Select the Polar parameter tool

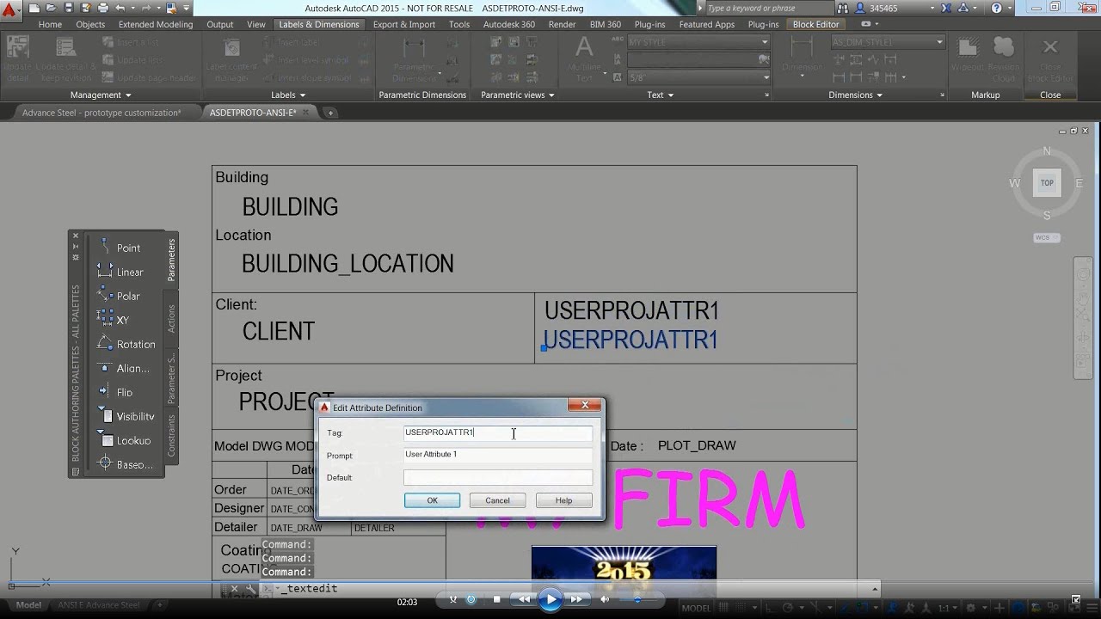[x=118, y=296]
